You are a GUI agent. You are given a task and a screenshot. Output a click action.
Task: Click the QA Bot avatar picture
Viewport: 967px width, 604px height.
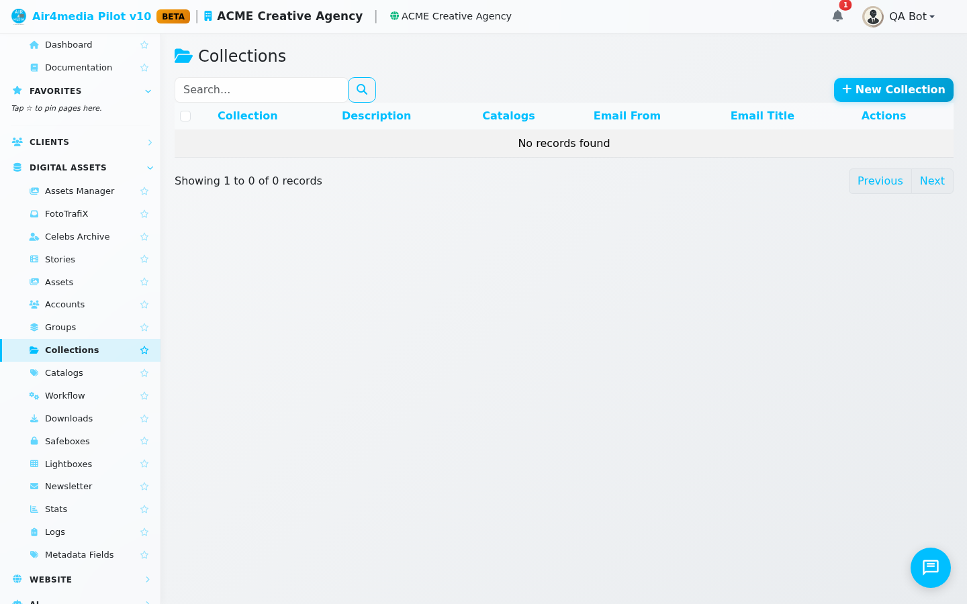coord(873,17)
